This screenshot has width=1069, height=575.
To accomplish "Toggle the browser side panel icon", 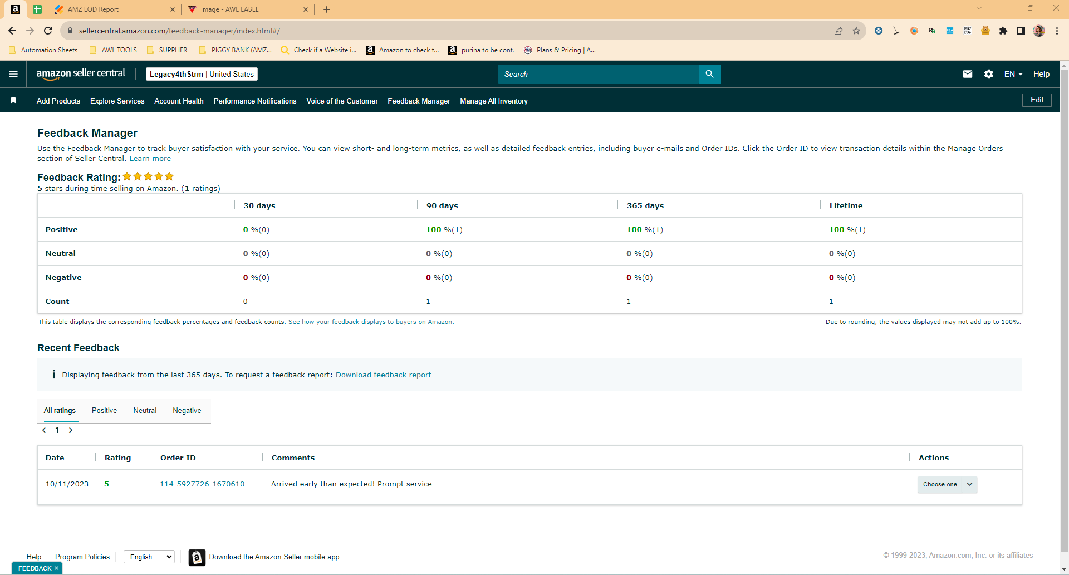I will (1021, 31).
